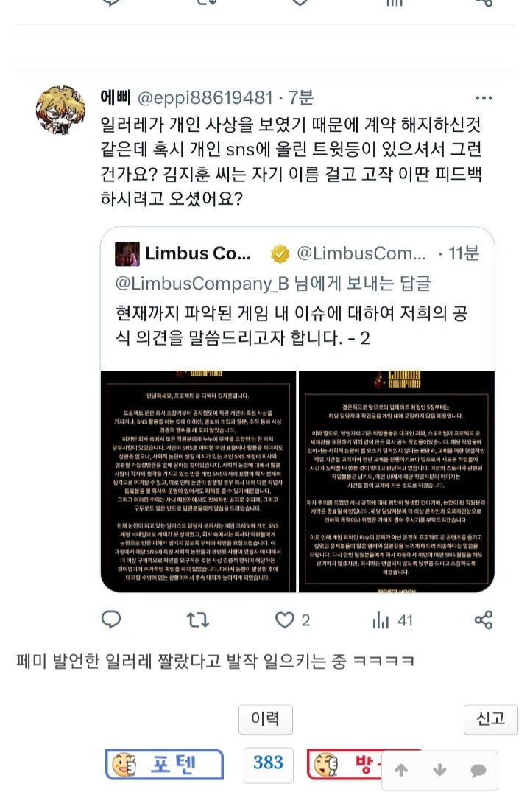
Task: Like the tweet with the heart icon
Action: click(285, 620)
